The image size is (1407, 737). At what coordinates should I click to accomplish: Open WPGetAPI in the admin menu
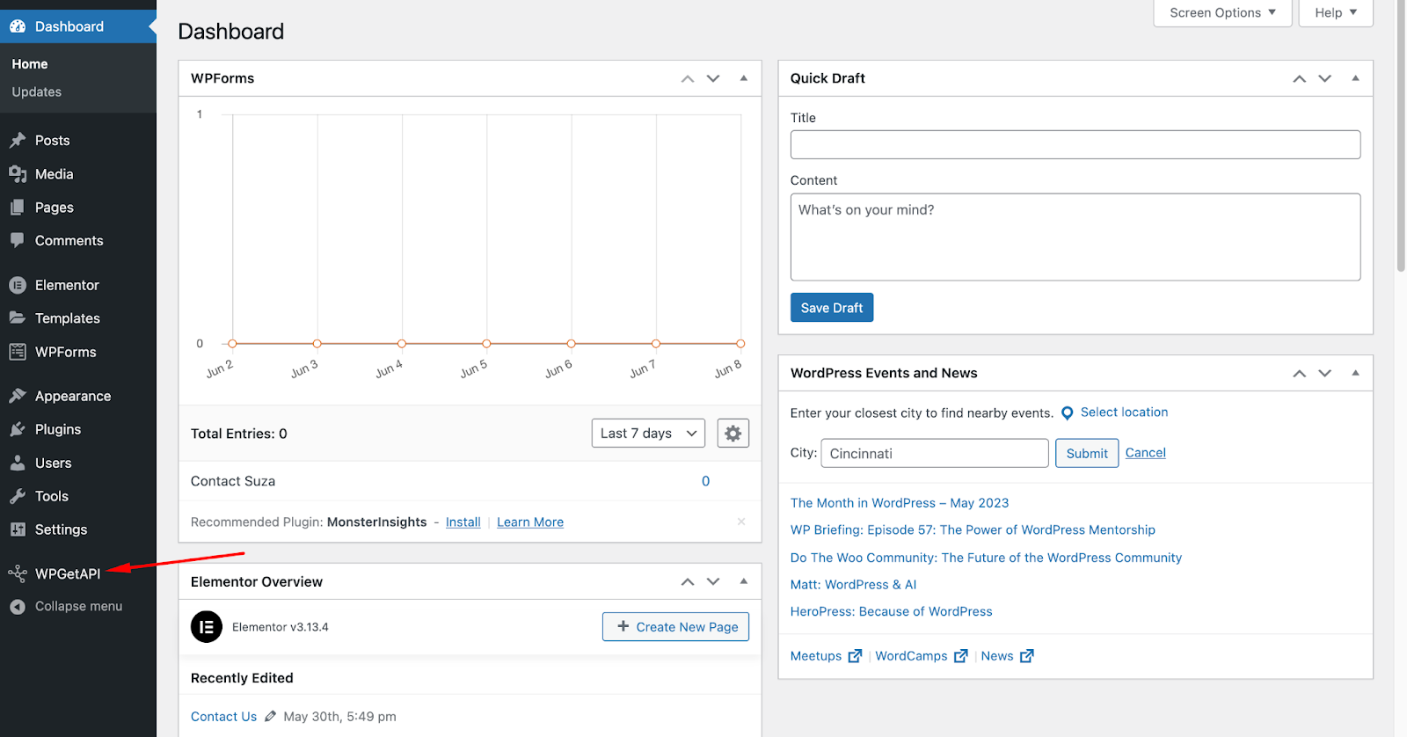(67, 573)
